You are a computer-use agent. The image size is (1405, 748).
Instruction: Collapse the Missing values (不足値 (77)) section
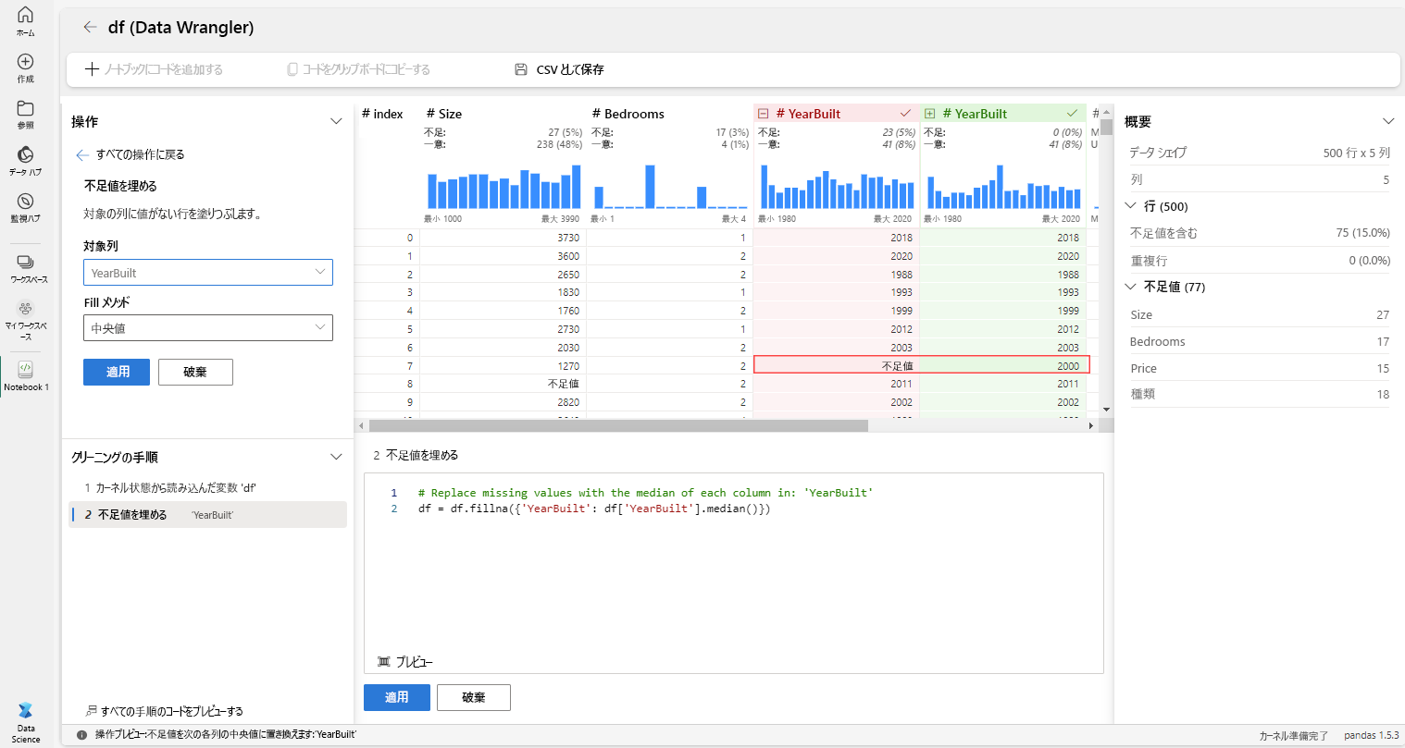click(x=1130, y=287)
